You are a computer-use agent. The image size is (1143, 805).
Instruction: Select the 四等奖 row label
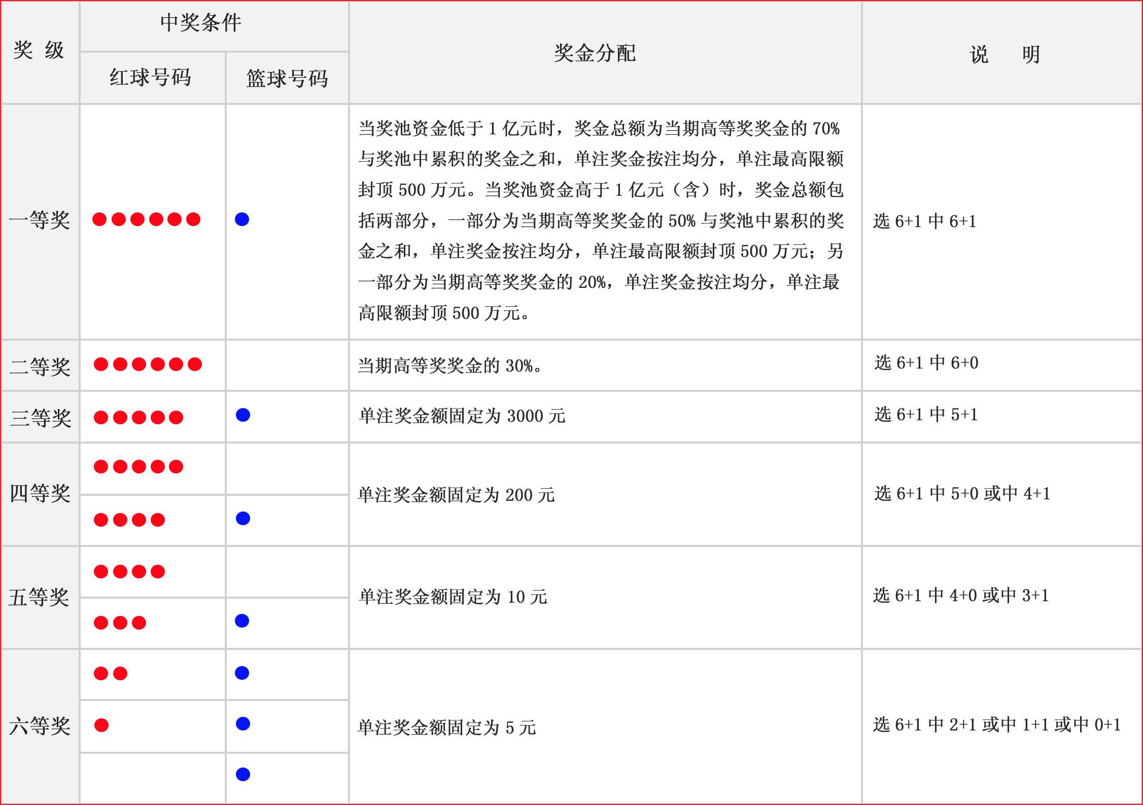click(40, 493)
